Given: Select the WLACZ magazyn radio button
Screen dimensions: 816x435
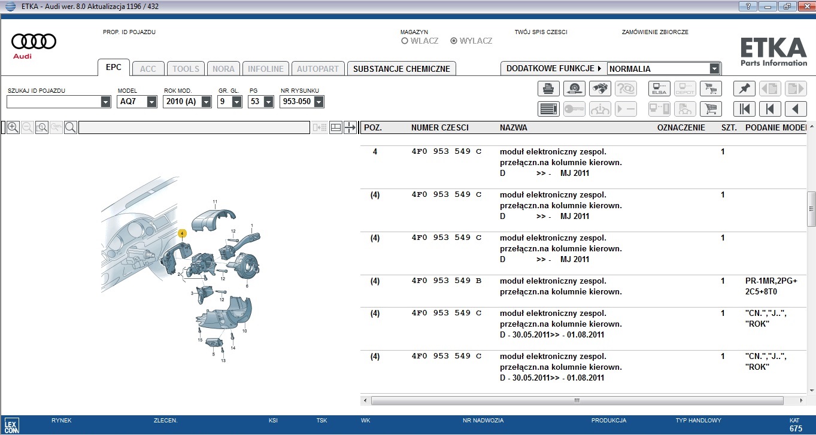Looking at the screenshot, I should pyautogui.click(x=405, y=41).
